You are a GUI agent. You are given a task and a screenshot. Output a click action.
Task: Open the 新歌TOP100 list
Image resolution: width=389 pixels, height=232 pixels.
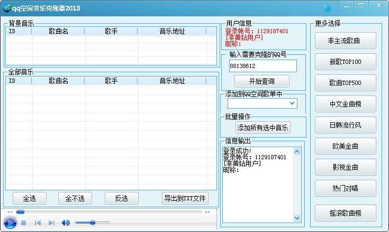(x=345, y=62)
